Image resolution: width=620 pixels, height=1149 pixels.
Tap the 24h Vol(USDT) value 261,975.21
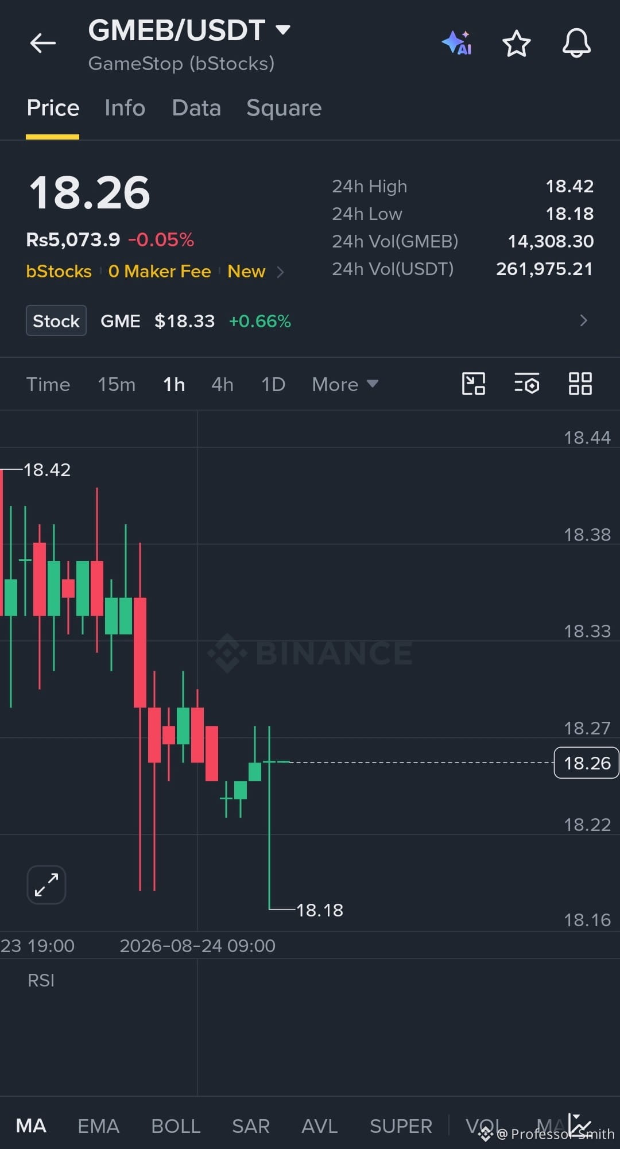pos(544,269)
